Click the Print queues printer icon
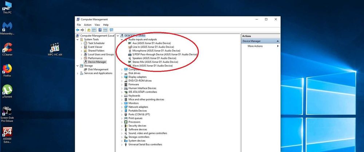 pyautogui.click(x=126, y=118)
